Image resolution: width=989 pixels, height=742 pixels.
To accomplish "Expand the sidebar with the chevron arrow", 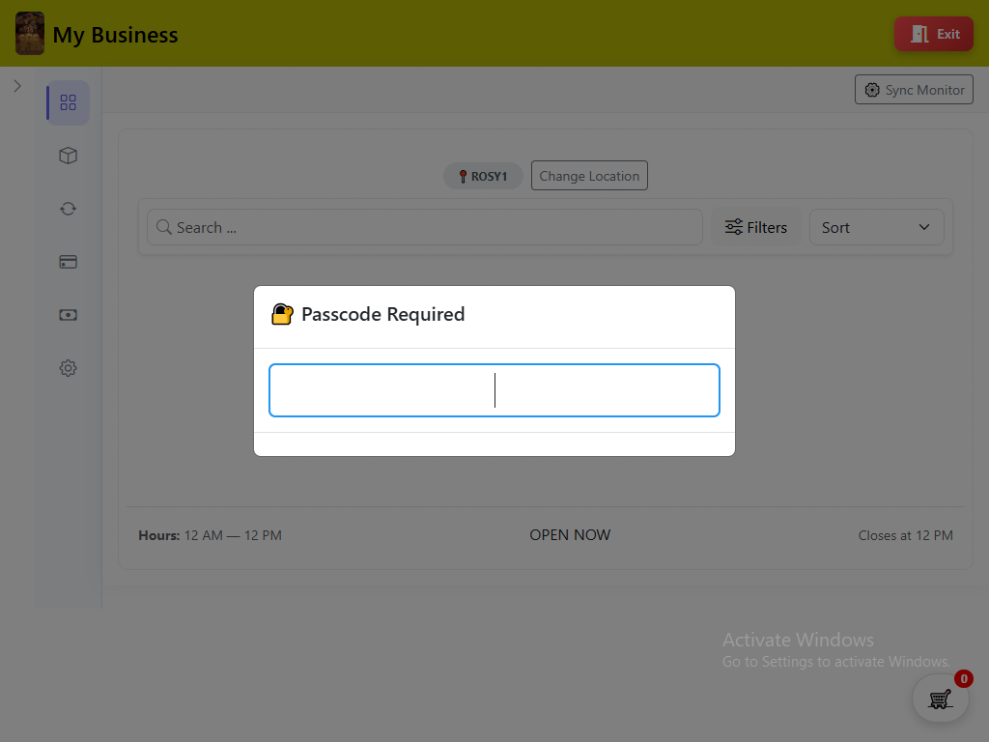I will point(17,86).
